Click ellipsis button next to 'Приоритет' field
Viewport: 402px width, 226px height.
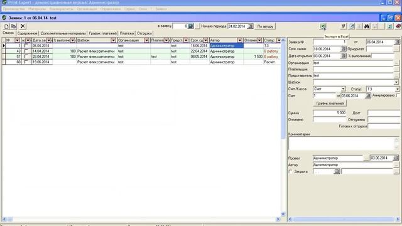pos(396,49)
